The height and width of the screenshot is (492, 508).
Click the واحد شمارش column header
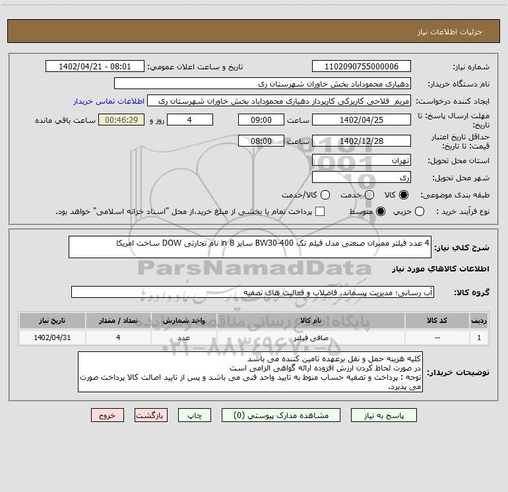tap(183, 320)
